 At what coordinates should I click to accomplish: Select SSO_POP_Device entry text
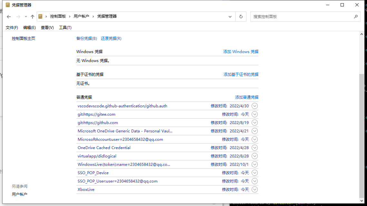[x=93, y=173]
